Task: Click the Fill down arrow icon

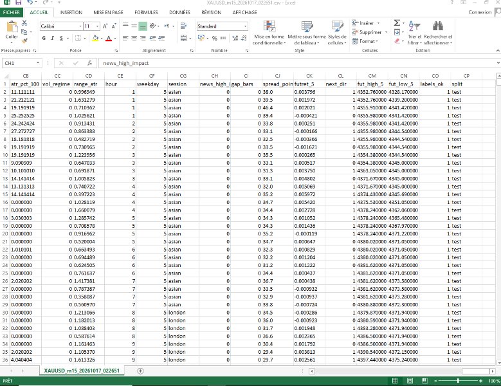Action: [397, 32]
